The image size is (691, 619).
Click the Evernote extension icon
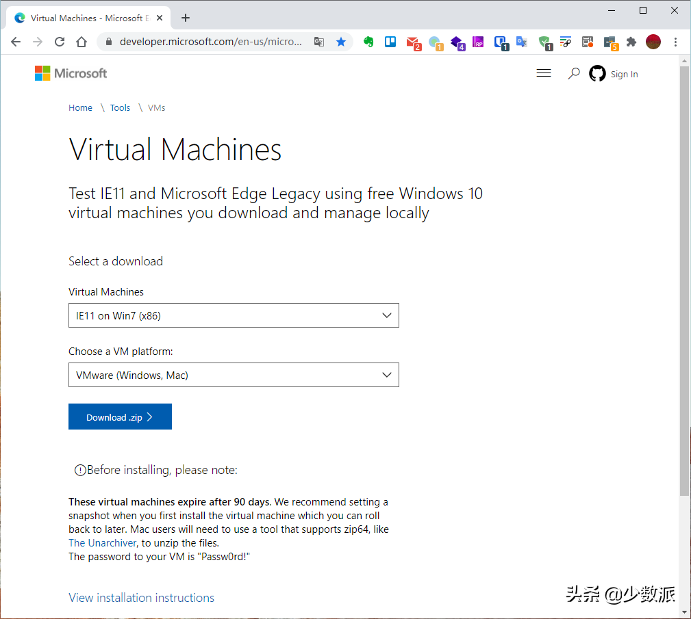pos(368,42)
